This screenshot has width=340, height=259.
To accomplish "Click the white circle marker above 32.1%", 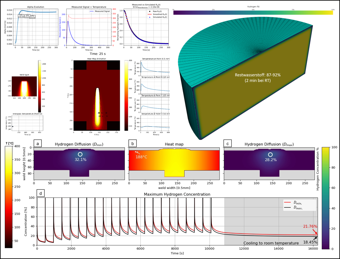I will [x=80, y=154].
